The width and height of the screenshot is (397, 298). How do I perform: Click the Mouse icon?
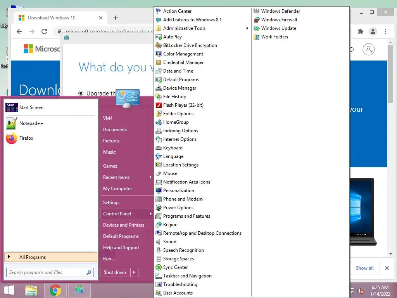159,173
